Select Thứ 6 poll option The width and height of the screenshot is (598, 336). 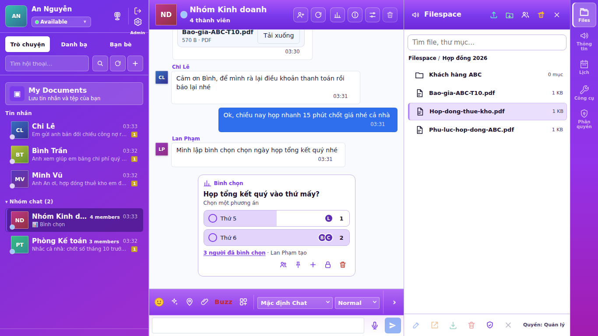point(277,238)
